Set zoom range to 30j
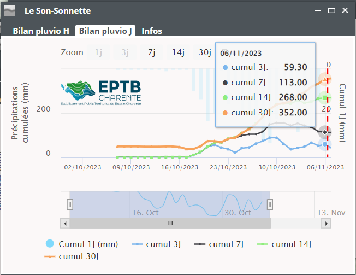 (x=205, y=52)
